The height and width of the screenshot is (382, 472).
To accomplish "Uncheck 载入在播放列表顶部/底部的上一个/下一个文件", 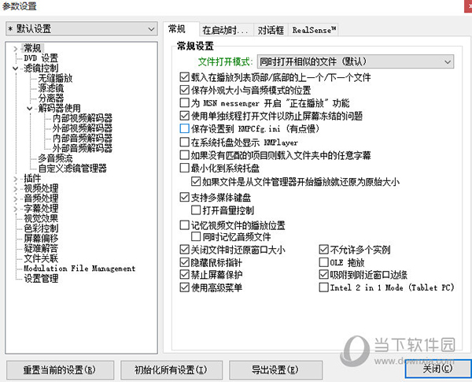I will tap(184, 77).
